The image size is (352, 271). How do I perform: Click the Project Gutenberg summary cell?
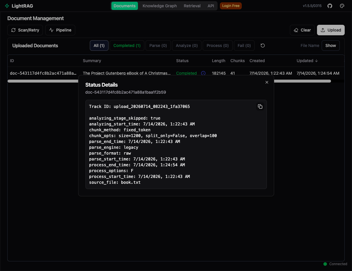click(127, 73)
